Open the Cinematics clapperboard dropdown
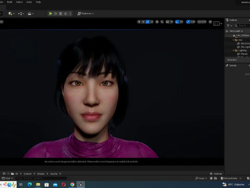This screenshot has width=250, height=188. [31, 14]
